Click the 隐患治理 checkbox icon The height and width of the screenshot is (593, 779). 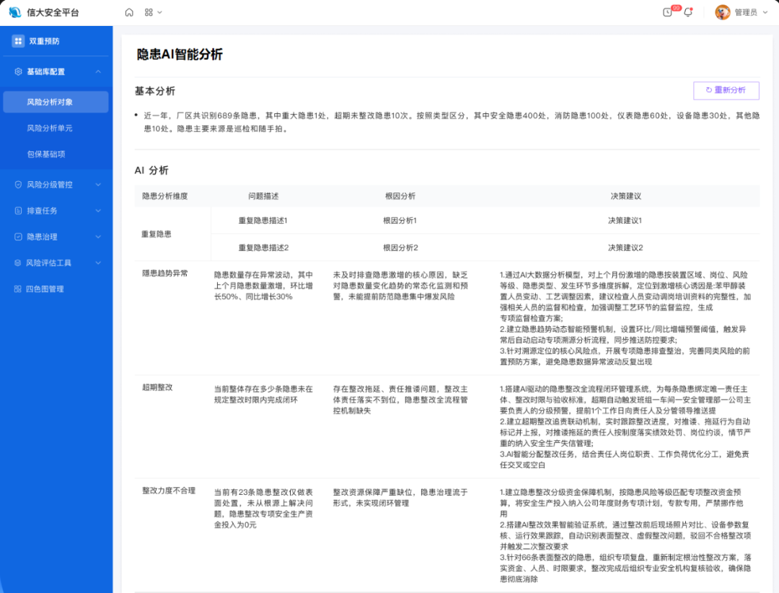click(18, 237)
